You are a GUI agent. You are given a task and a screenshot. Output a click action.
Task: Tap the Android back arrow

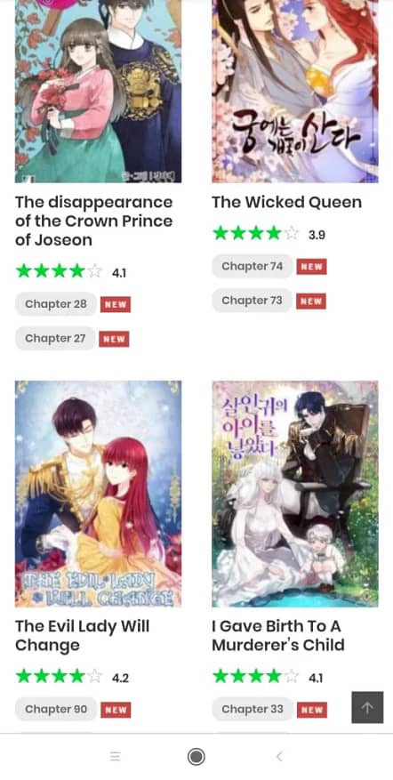tap(279, 757)
